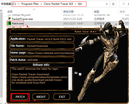
Task: Expand the address bar history dropdown
Action: point(107,4)
